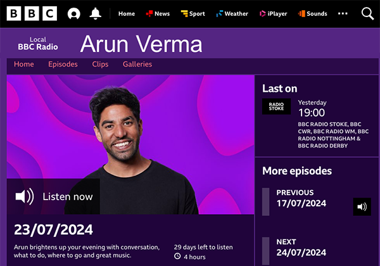
Task: Click the BBC logo
Action: (x=32, y=13)
